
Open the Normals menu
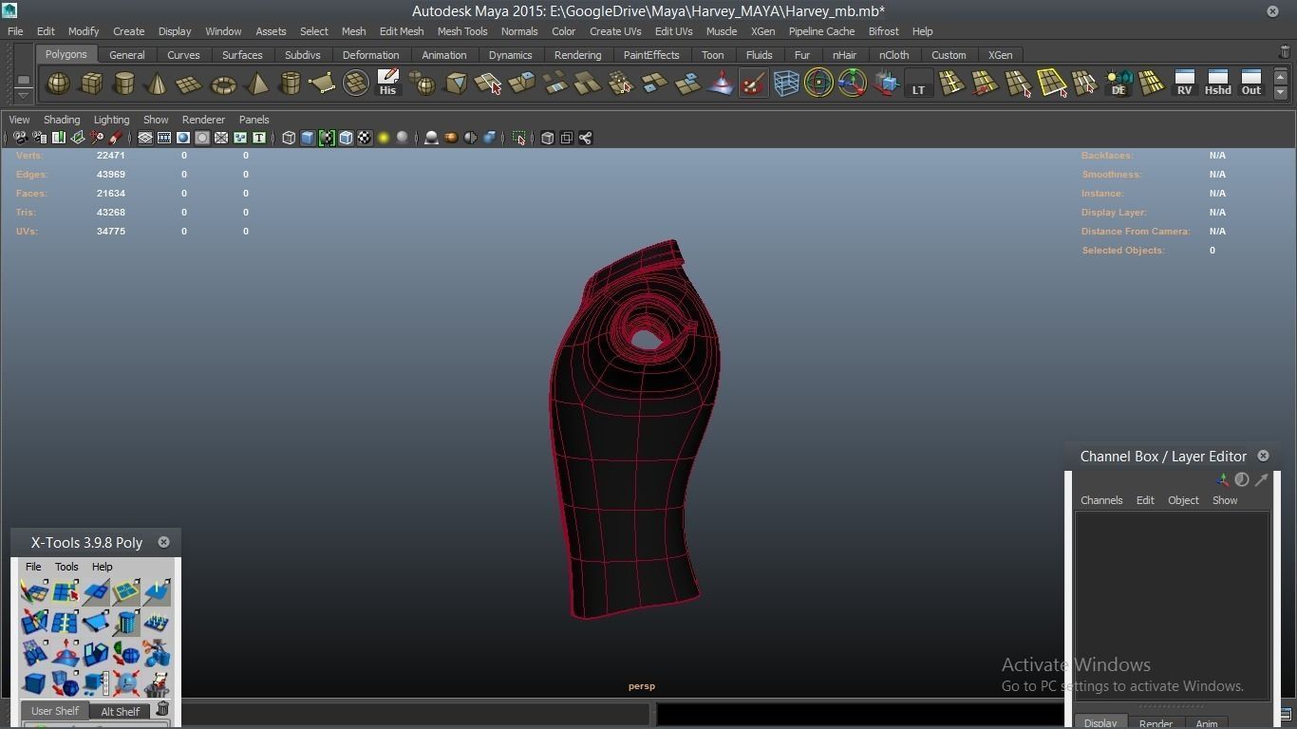click(x=519, y=31)
